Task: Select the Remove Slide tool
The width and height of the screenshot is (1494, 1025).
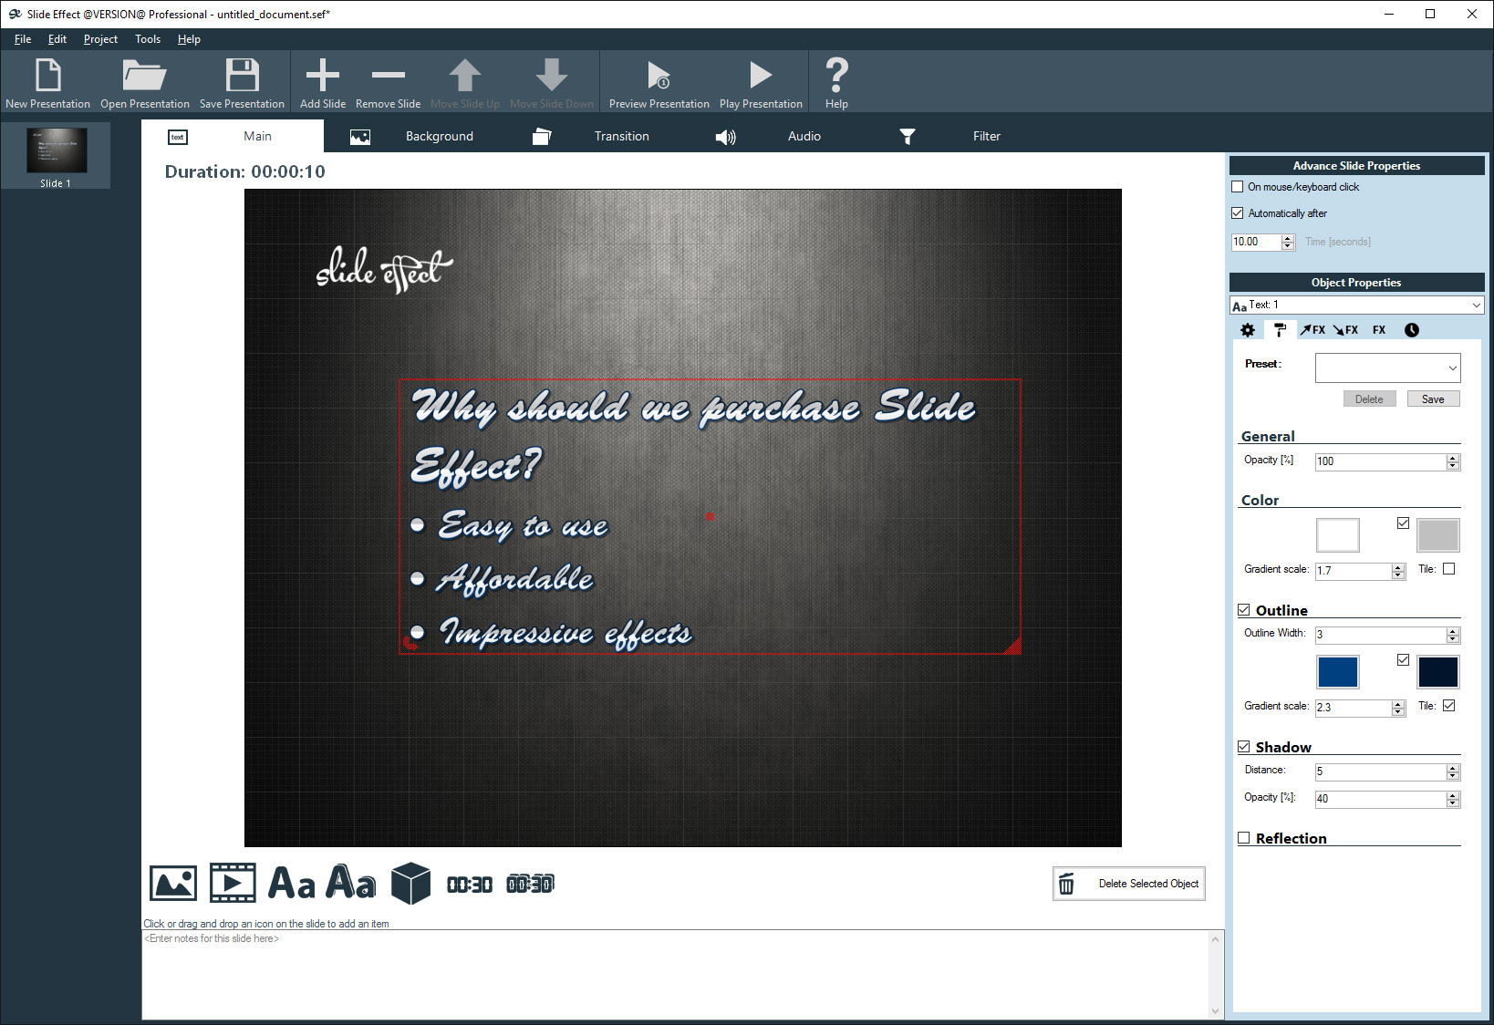Action: tap(388, 81)
